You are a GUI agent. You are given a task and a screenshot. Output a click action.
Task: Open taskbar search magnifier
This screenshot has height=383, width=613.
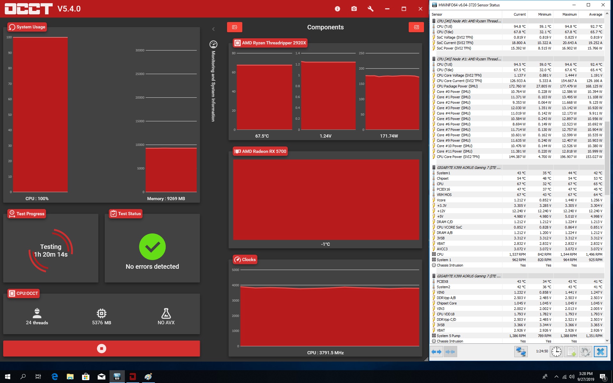tap(23, 377)
